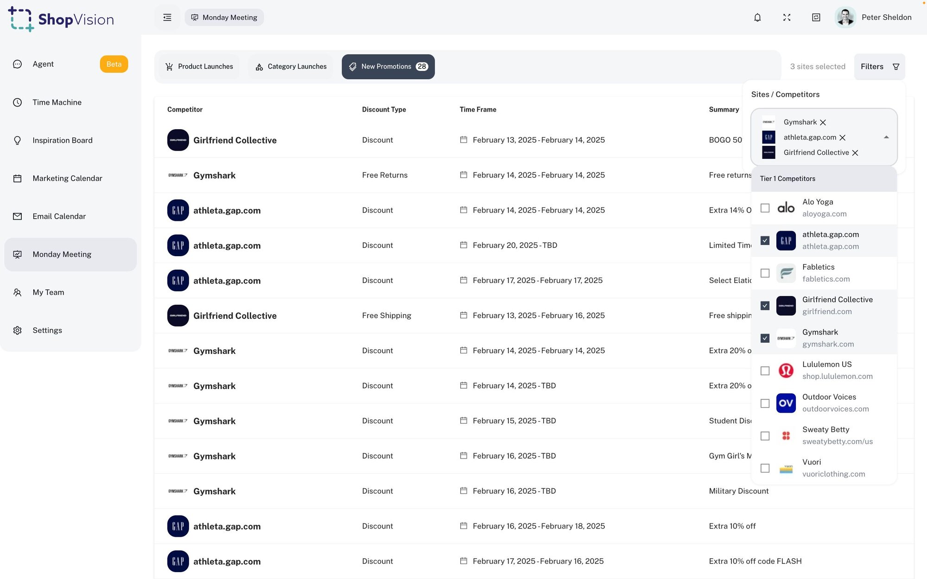The width and height of the screenshot is (927, 579).
Task: Switch to Product Launches tab
Action: pos(199,67)
